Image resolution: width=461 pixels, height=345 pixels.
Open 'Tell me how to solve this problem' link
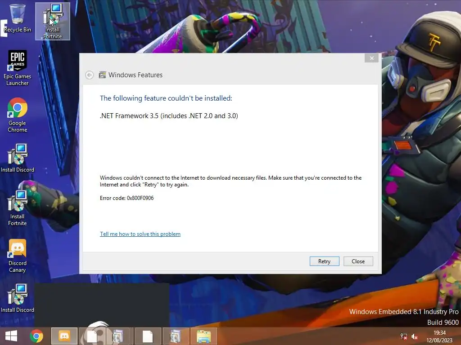[140, 234]
